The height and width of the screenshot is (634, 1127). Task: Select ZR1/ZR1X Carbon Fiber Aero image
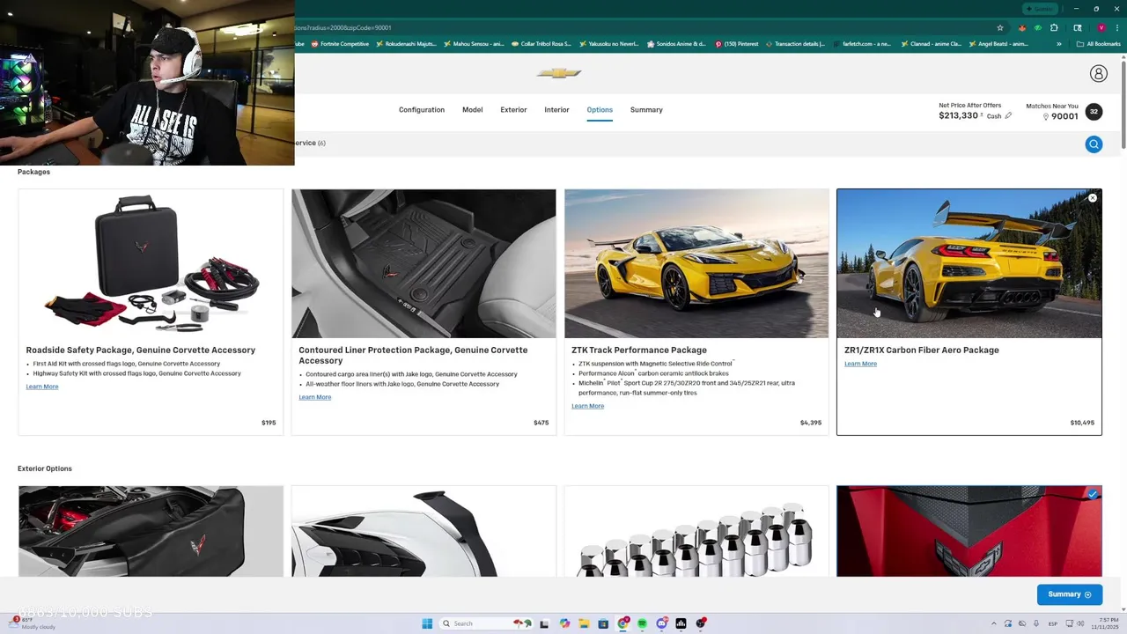pyautogui.click(x=969, y=263)
